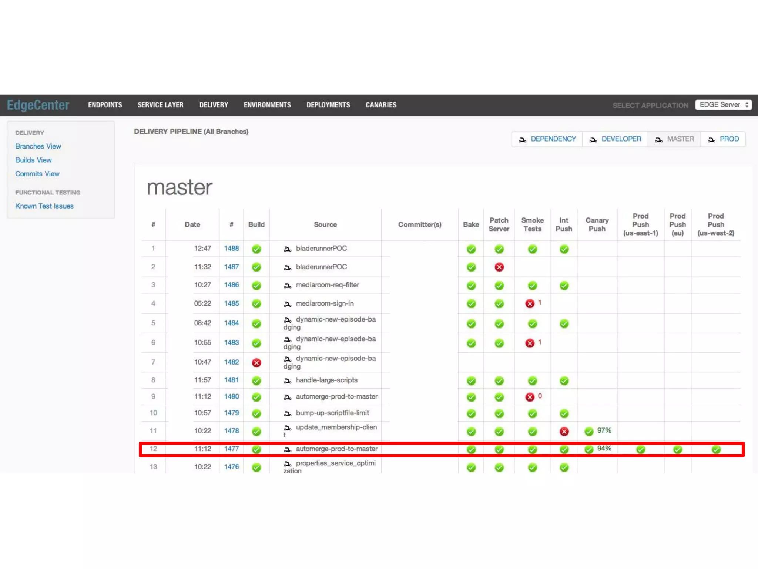Image resolution: width=758 pixels, height=569 pixels.
Task: Click failed Patch Server icon for build 1487
Action: (x=499, y=267)
